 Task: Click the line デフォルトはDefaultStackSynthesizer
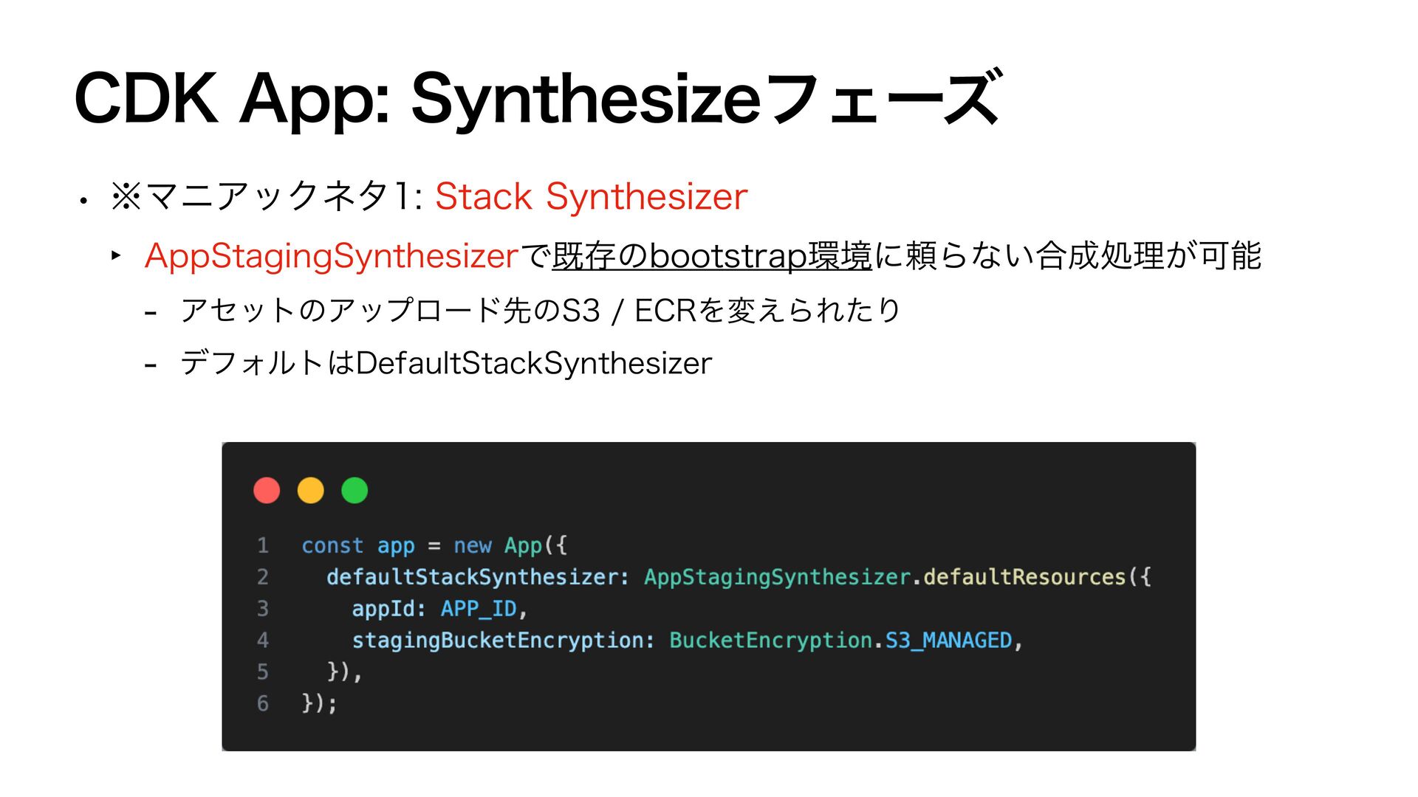click(446, 363)
